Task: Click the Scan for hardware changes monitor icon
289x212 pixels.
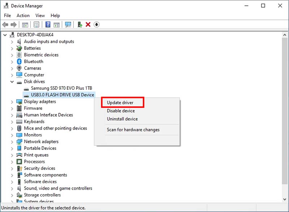Action: (x=68, y=25)
